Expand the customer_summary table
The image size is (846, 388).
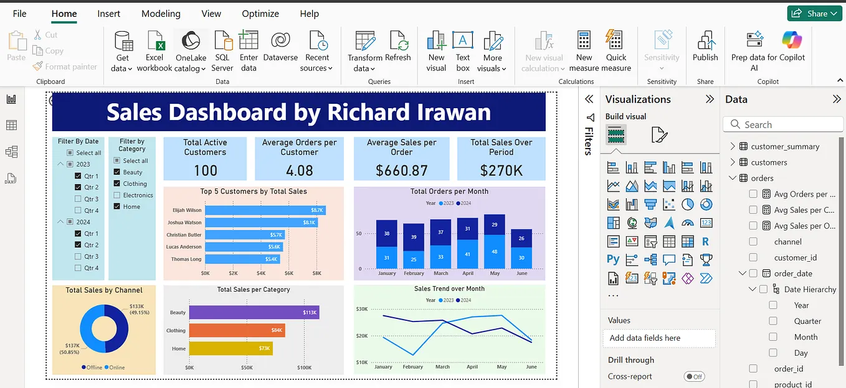pyautogui.click(x=733, y=145)
